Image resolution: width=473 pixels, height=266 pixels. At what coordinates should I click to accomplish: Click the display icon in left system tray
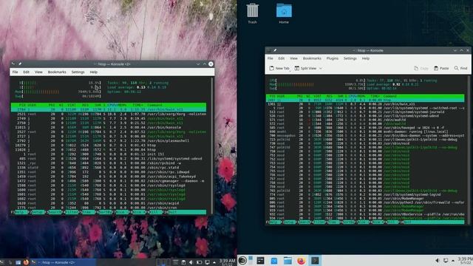point(207,262)
